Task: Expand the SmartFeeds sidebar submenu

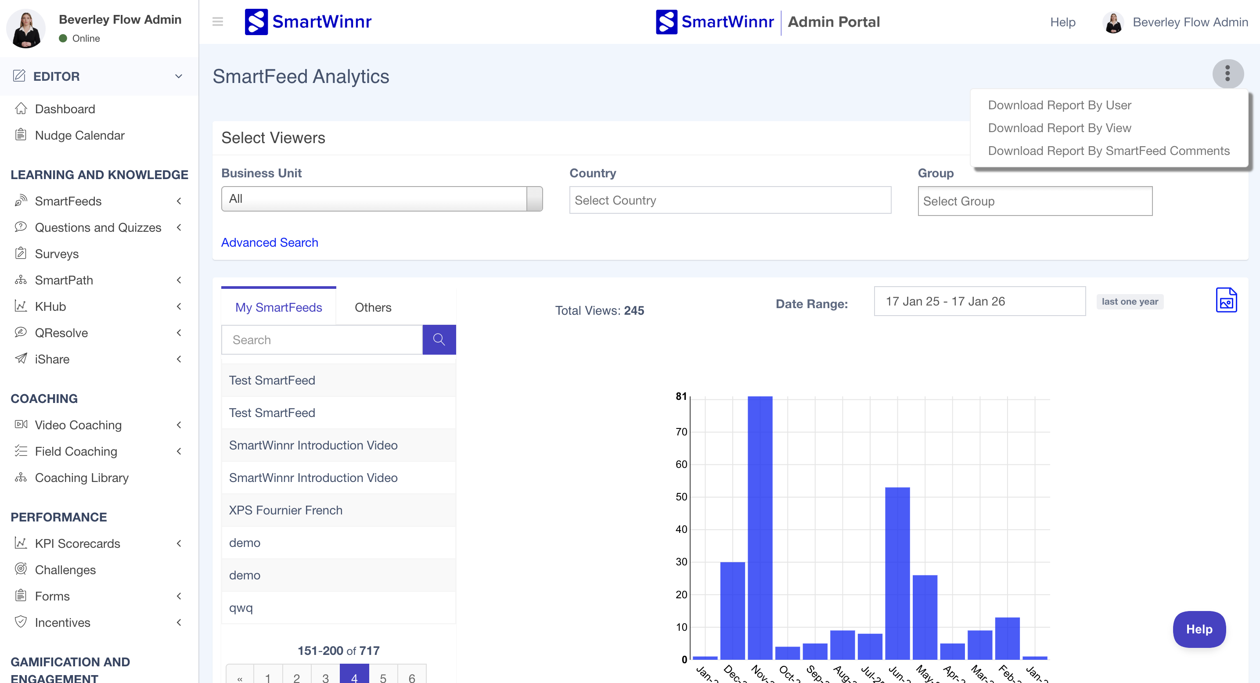Action: 179,201
